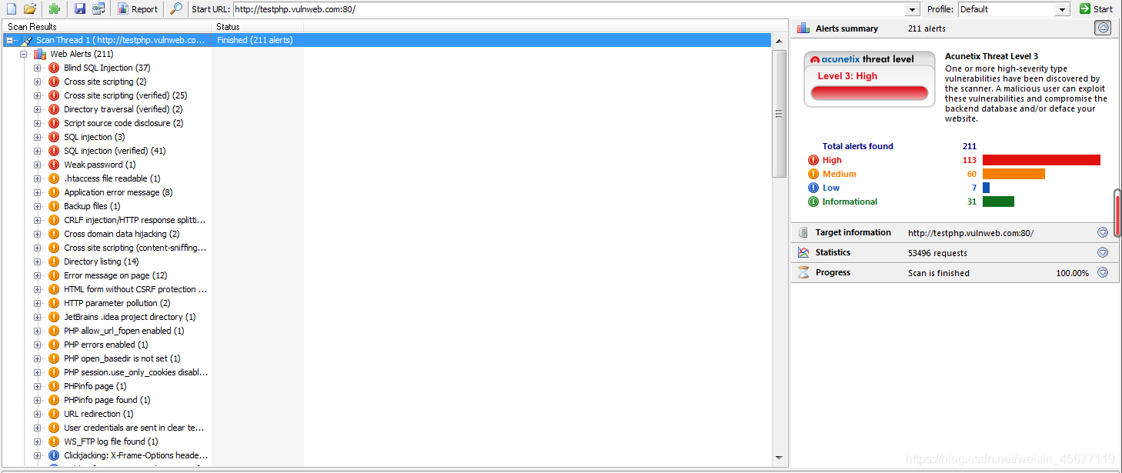Click the blue alert icon of Clickjacking item
This screenshot has height=473, width=1122.
tap(54, 455)
